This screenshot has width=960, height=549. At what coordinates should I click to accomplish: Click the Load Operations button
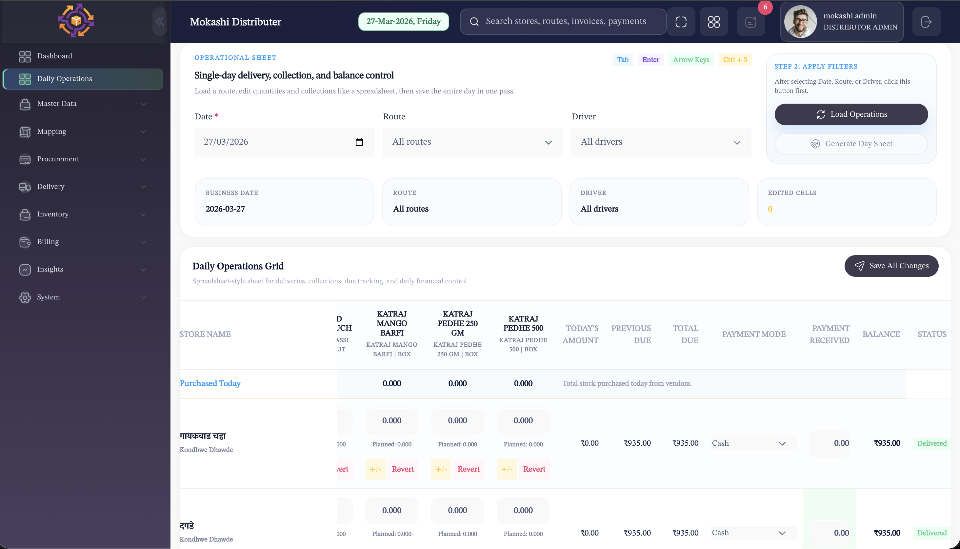851,114
